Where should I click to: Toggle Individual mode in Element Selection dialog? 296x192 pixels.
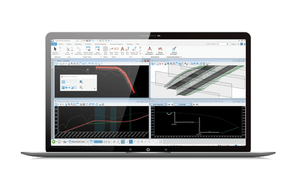point(64,82)
